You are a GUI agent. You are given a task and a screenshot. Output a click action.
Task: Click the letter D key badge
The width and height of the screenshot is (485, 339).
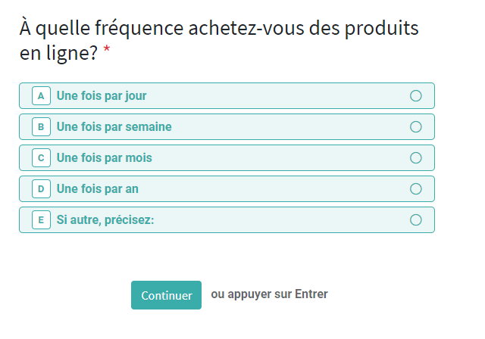click(41, 189)
